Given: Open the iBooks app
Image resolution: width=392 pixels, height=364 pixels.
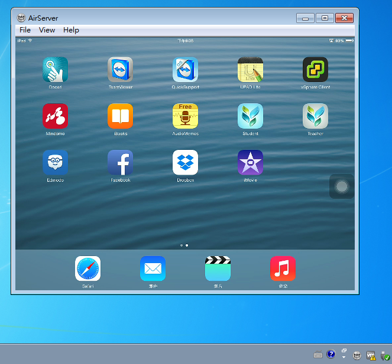Looking at the screenshot, I should click(120, 116).
